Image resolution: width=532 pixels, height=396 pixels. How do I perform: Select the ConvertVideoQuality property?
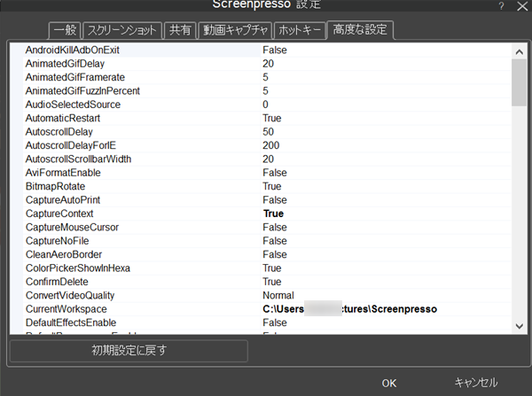pyautogui.click(x=70, y=295)
